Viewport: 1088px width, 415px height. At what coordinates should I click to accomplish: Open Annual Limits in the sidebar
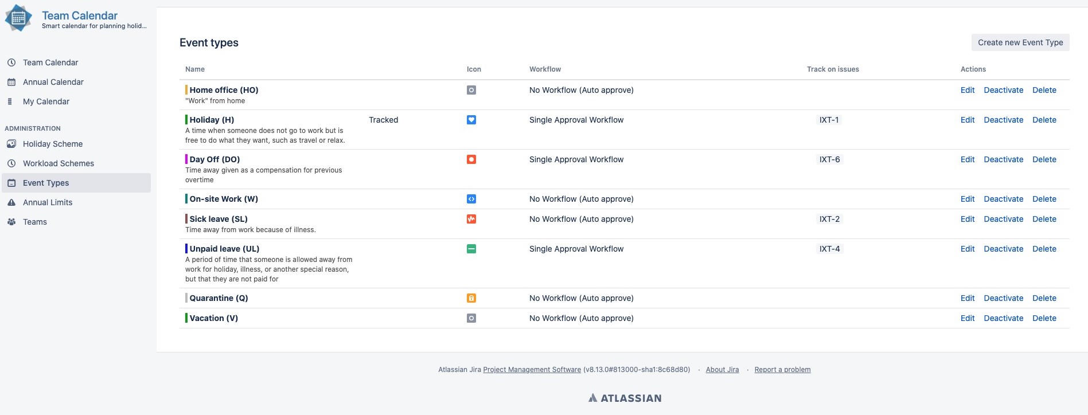[x=47, y=202]
